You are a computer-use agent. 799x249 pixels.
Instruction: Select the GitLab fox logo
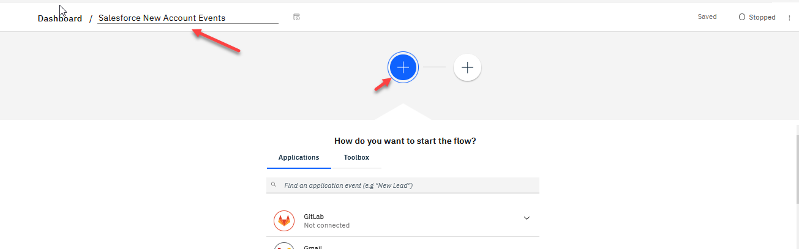click(x=284, y=221)
